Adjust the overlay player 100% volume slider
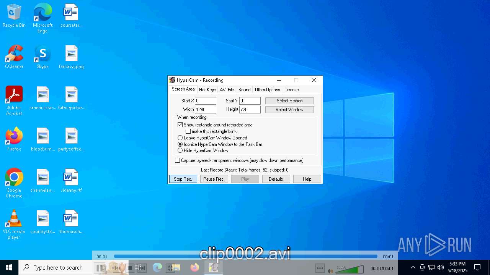The width and height of the screenshot is (490, 275). click(x=350, y=270)
